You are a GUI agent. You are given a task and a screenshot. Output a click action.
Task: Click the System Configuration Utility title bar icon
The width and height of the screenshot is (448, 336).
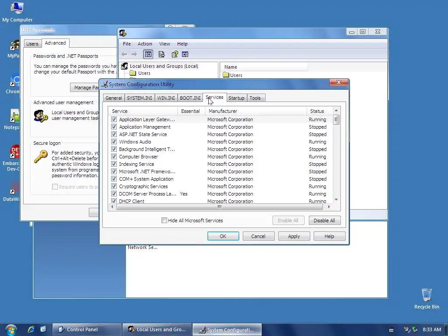click(105, 84)
